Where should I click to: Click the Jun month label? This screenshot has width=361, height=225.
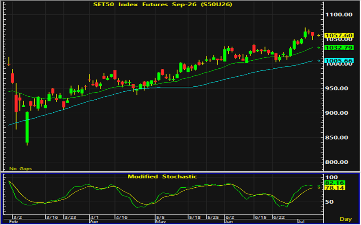point(229,222)
